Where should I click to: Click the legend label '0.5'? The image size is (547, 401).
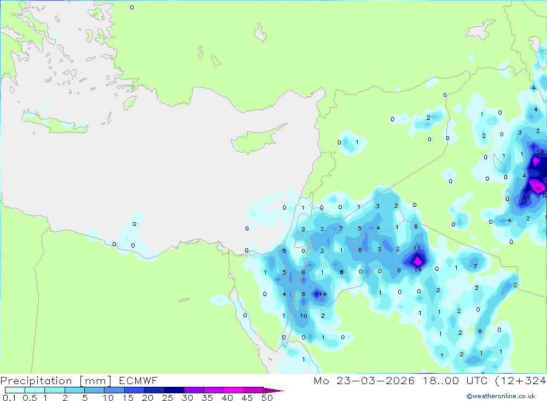tap(30, 398)
